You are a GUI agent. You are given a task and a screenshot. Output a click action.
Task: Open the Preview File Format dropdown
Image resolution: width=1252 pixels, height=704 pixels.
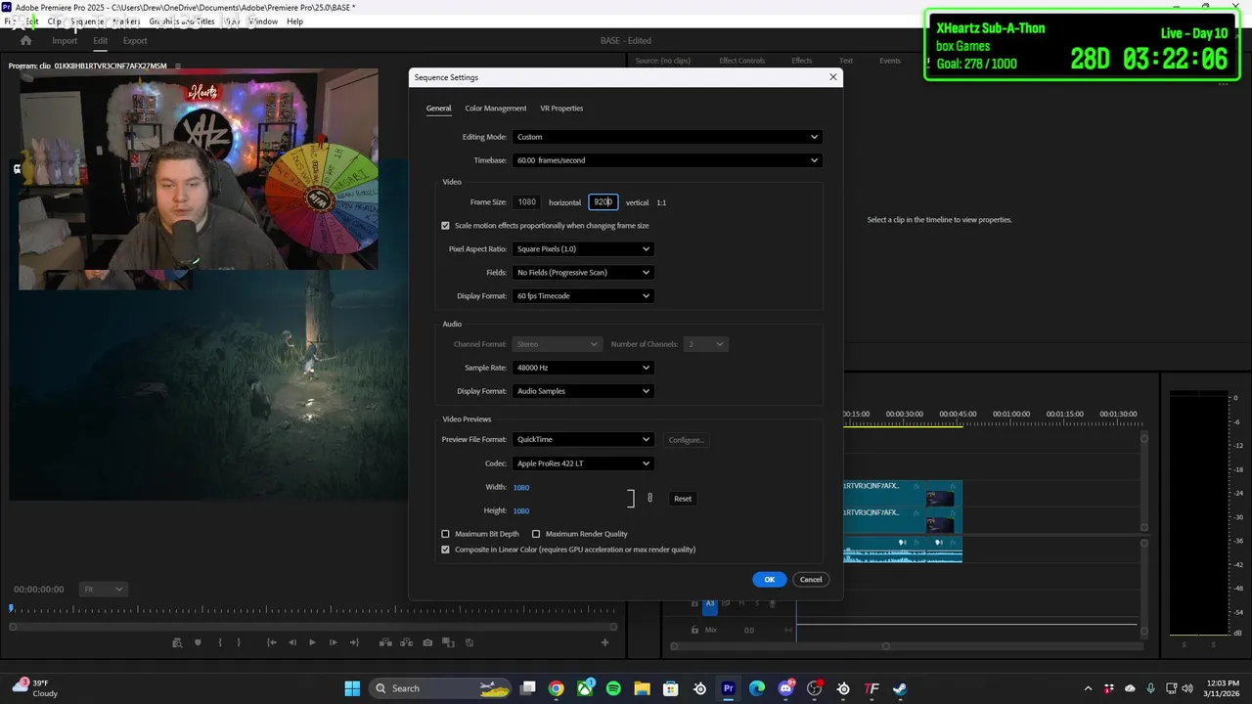(583, 440)
